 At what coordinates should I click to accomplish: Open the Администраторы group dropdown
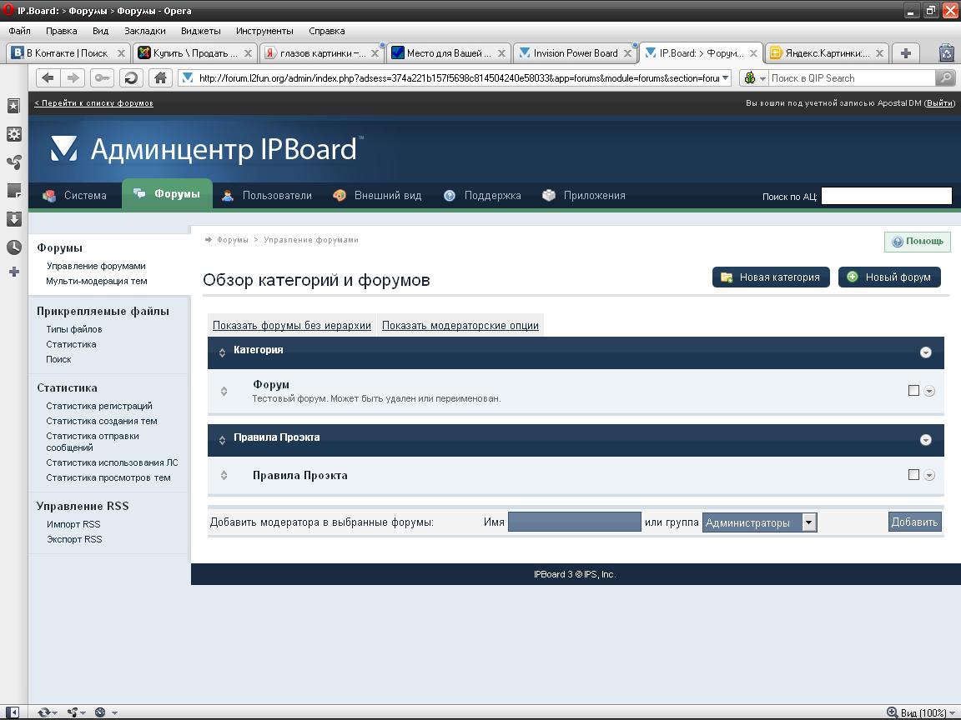(759, 522)
